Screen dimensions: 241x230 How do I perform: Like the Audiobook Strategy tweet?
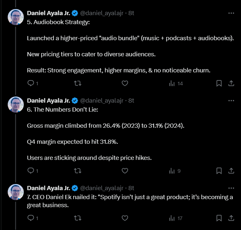[x=125, y=83]
